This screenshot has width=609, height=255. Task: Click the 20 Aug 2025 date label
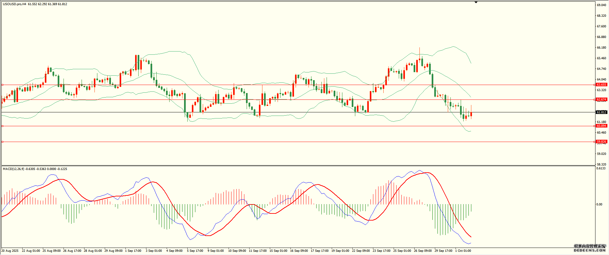[x=10, y=251]
